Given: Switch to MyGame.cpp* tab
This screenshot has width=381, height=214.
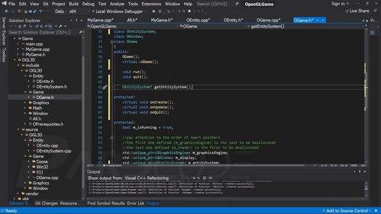Looking at the screenshot, I should (100, 20).
